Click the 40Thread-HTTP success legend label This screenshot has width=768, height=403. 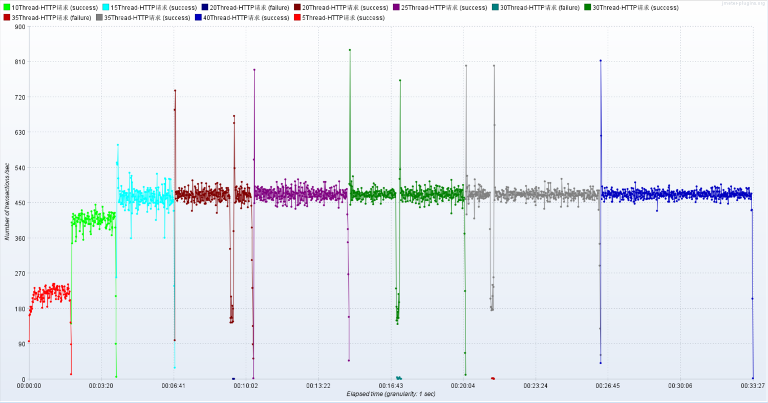click(246, 17)
